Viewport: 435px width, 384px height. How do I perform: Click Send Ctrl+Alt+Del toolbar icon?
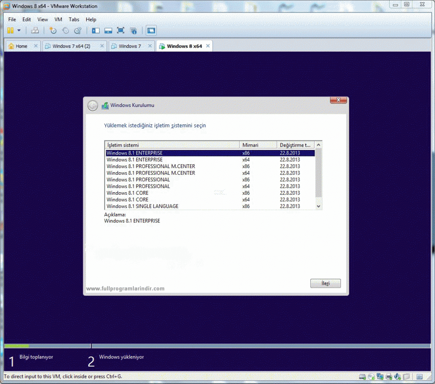point(35,31)
